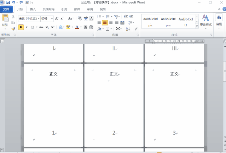The image size is (226, 153).
Task: Open the font name dropdown
Action: point(39,19)
